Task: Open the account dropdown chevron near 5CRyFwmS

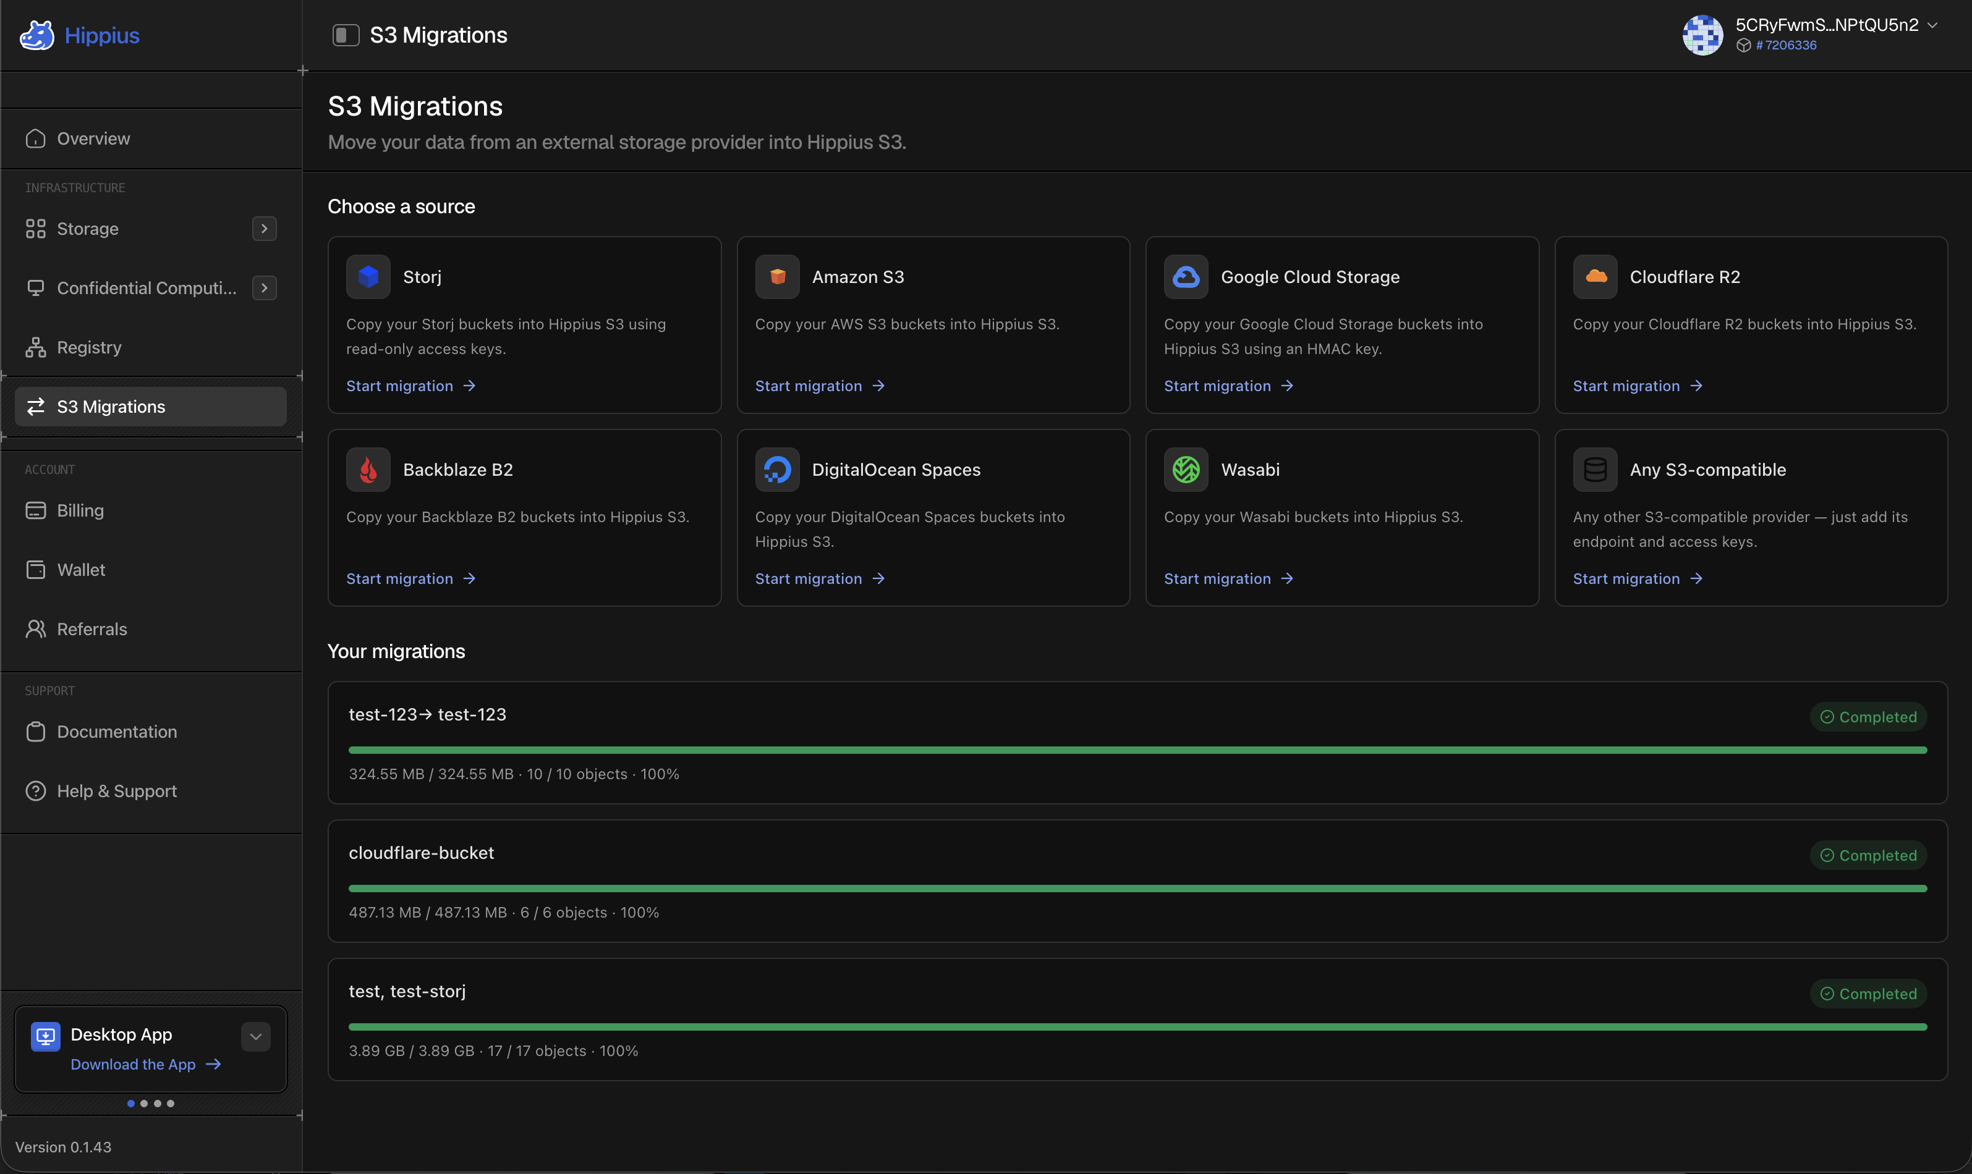Action: tap(1933, 25)
